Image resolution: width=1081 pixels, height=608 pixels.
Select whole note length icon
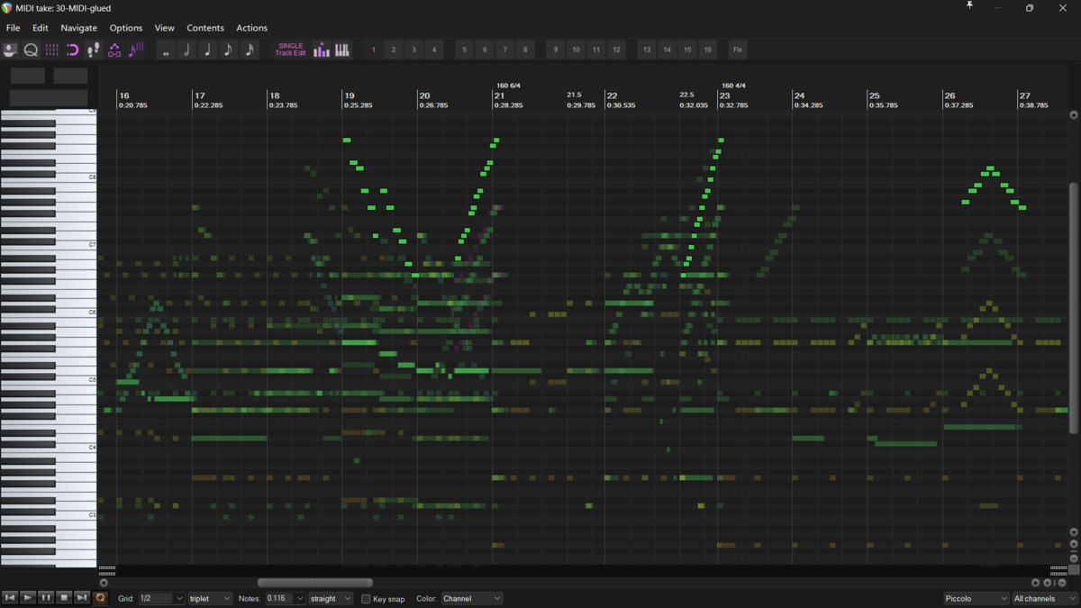coord(166,50)
